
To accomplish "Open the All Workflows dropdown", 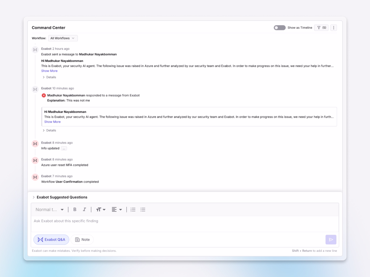I will (x=63, y=38).
